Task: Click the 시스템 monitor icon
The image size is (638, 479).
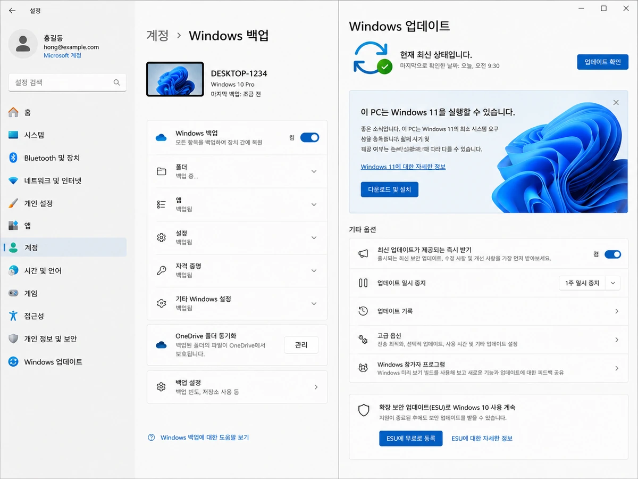Action: 13,135
